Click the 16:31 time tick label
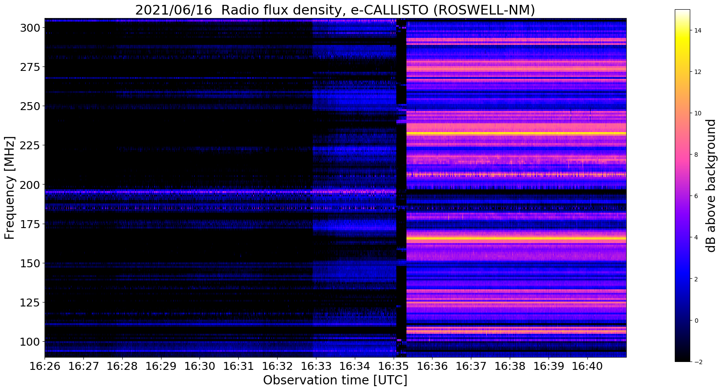Viewport: 722px width, 391px height. [238, 366]
